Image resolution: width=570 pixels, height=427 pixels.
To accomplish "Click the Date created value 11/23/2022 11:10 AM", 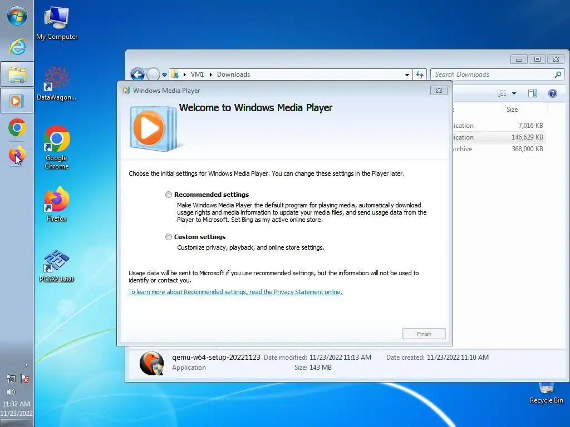I will tap(458, 358).
